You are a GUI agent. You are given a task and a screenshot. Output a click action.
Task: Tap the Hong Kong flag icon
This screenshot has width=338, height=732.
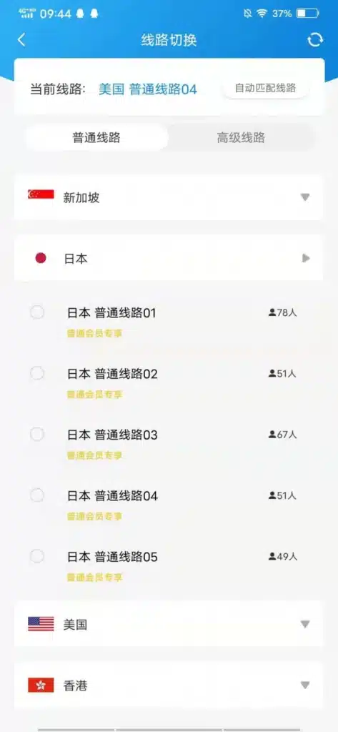click(x=41, y=685)
